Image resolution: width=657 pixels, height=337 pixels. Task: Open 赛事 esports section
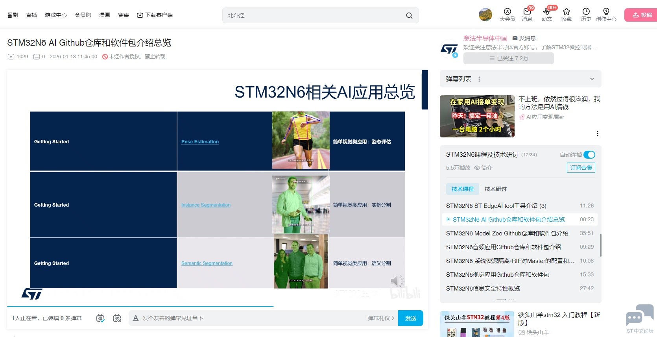[x=124, y=15]
